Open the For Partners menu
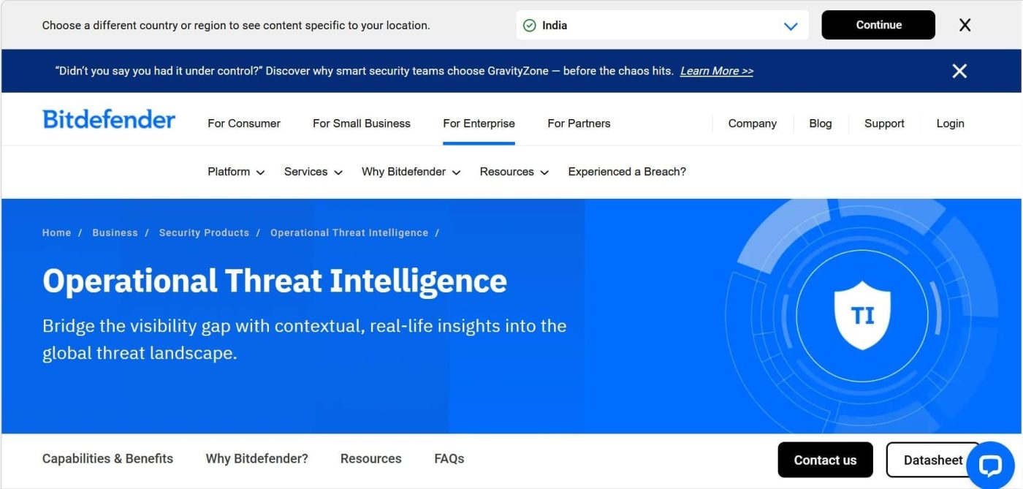 pyautogui.click(x=579, y=123)
